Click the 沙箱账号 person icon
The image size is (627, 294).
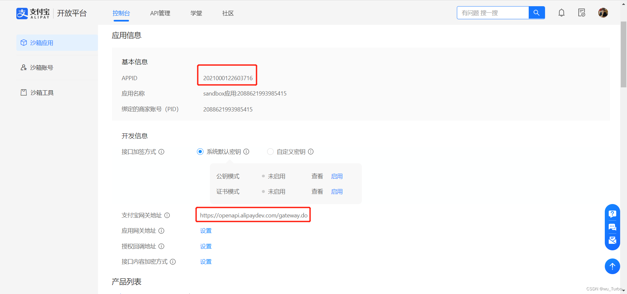(24, 67)
